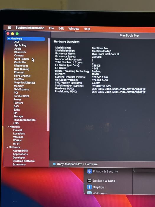The width and height of the screenshot is (155, 207).
Task: Collapse the Hardware section chevron
Action: pos(9,38)
